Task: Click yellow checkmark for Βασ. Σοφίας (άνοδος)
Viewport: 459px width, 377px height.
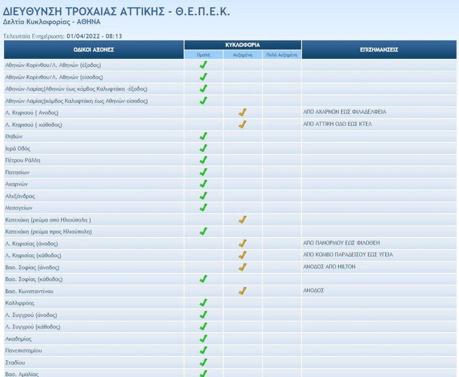Action: click(x=242, y=267)
